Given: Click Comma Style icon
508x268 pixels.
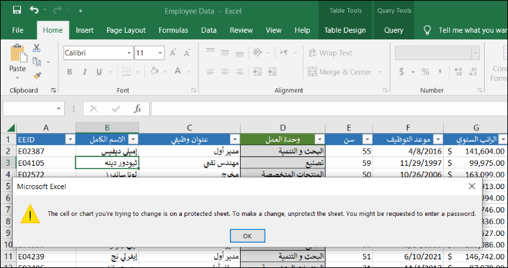Looking at the screenshot, I should click(x=440, y=72).
